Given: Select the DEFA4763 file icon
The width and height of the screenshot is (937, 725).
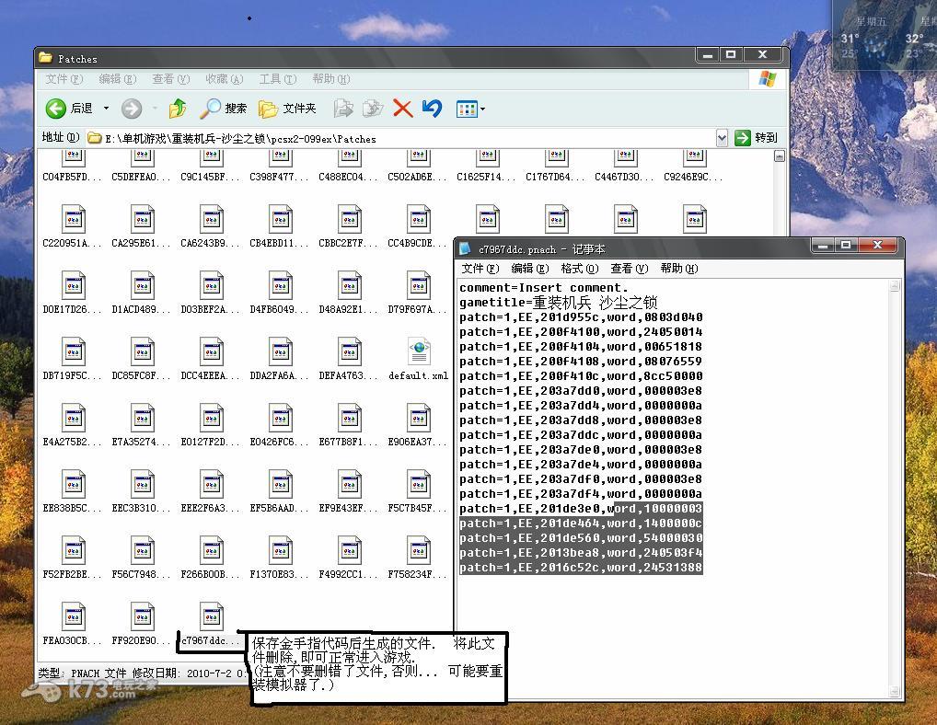Looking at the screenshot, I should click(349, 351).
